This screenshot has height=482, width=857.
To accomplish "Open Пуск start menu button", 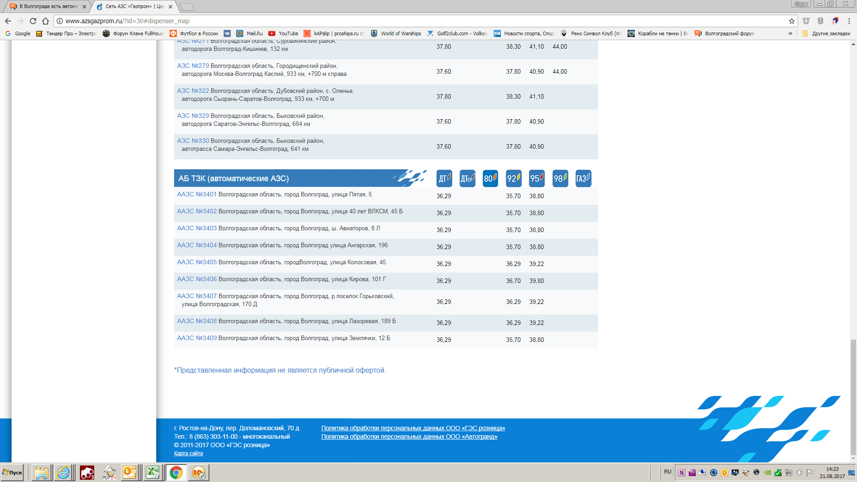I will coord(12,473).
